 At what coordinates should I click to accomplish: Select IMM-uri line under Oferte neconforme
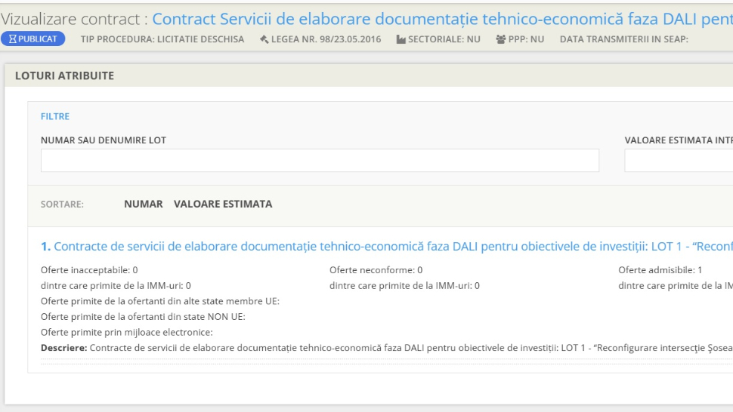[x=404, y=285]
